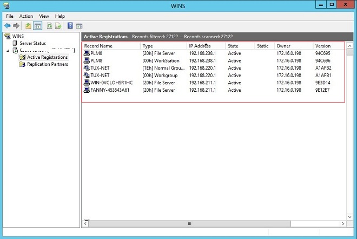Click version cell A1AFB1
This screenshot has width=357, height=239.
coord(323,75)
